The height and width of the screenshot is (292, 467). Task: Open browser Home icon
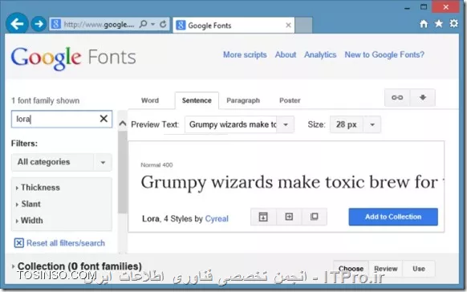(x=424, y=24)
